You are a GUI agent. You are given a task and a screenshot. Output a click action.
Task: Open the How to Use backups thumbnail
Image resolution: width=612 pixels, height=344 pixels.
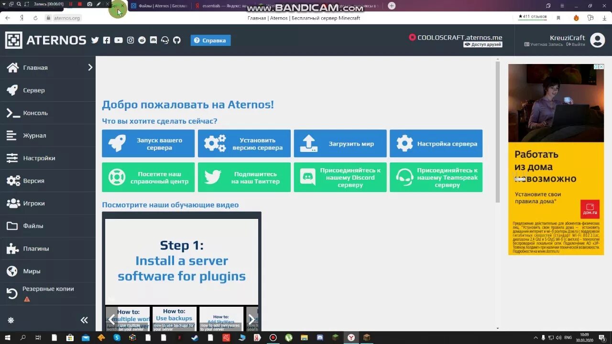pyautogui.click(x=174, y=319)
